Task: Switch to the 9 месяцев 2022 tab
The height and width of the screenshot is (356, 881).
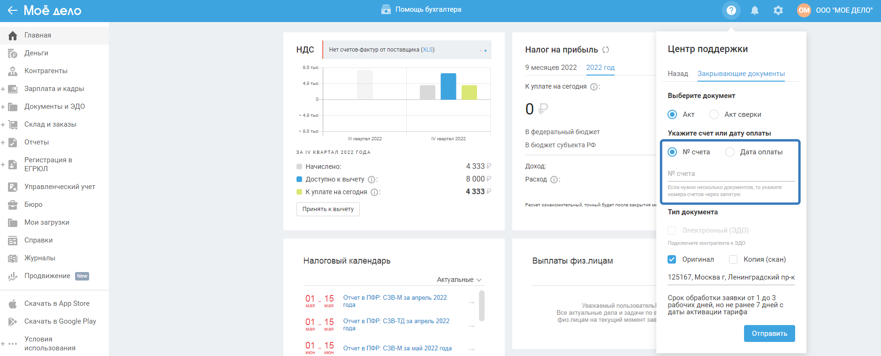Action: pos(551,68)
